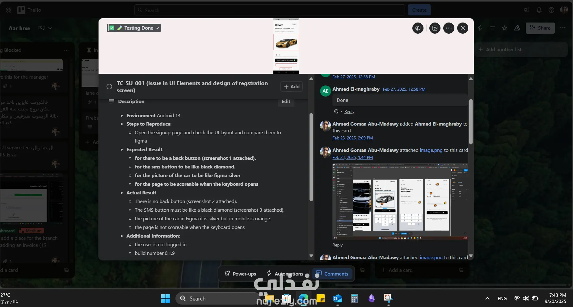Click the comments panel's up scroll arrow

[x=471, y=79]
